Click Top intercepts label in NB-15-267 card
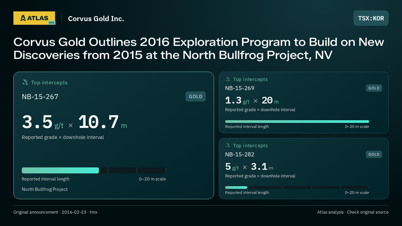 click(x=49, y=82)
